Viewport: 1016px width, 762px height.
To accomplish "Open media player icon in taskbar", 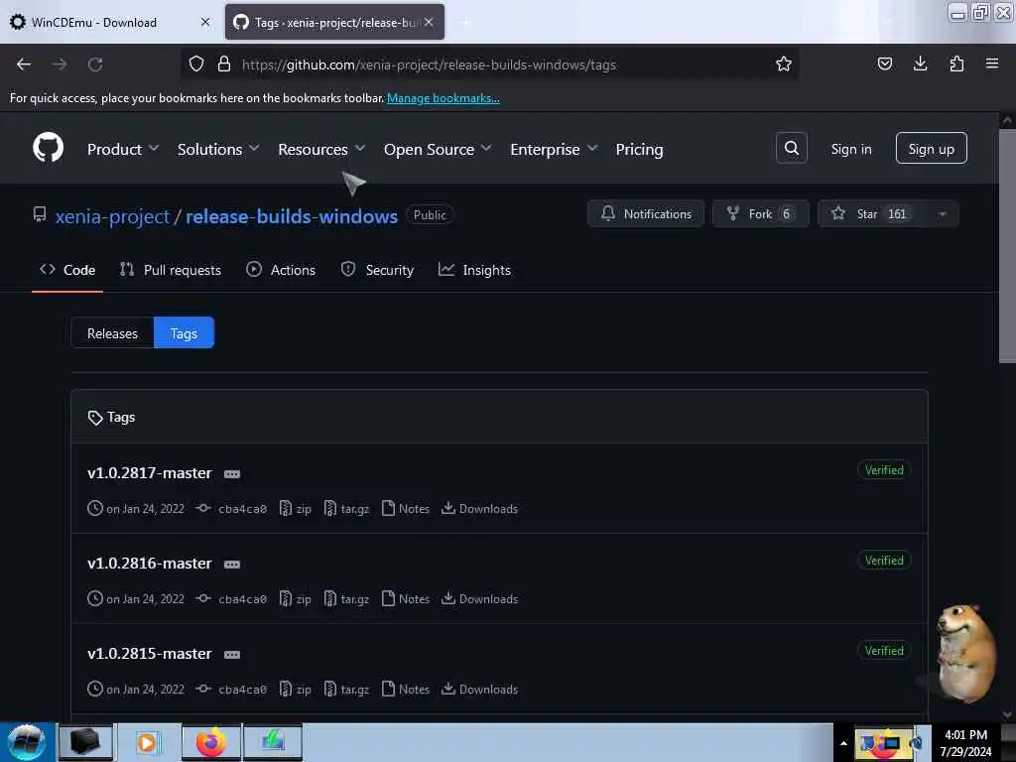I will 149,742.
